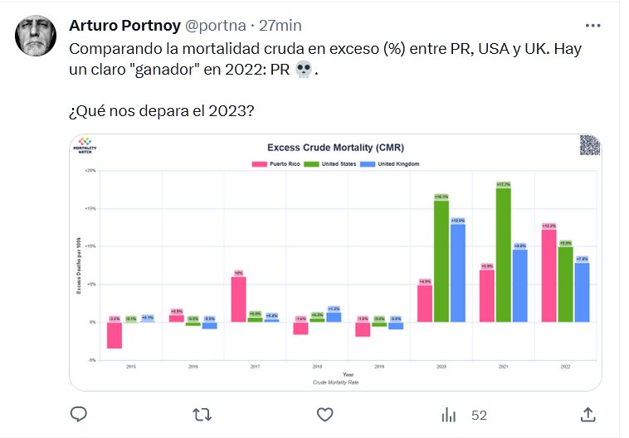The height and width of the screenshot is (438, 629).
Task: View tweet analytics bar chart icon
Action: tap(449, 414)
